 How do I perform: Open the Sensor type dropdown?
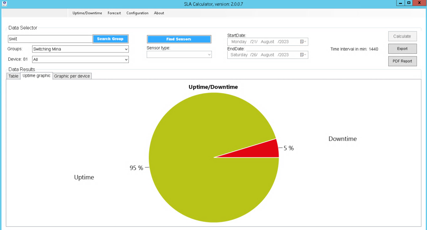[179, 55]
